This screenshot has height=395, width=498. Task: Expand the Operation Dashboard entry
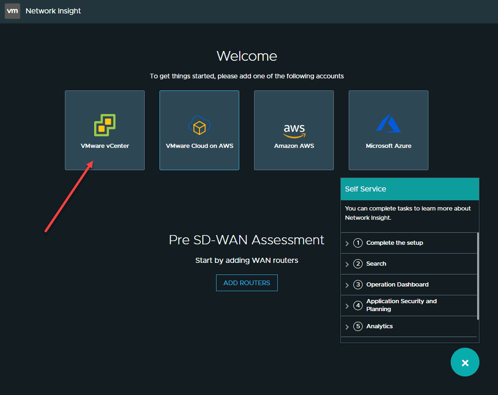(x=347, y=285)
